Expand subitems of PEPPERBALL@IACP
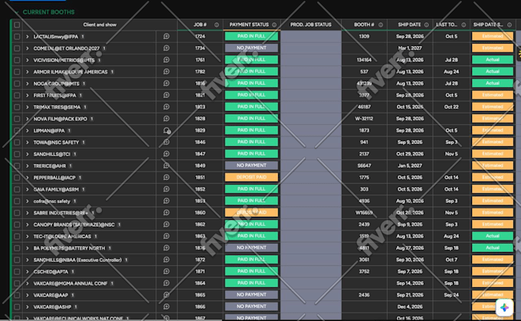The width and height of the screenshot is (521, 321). (x=28, y=178)
